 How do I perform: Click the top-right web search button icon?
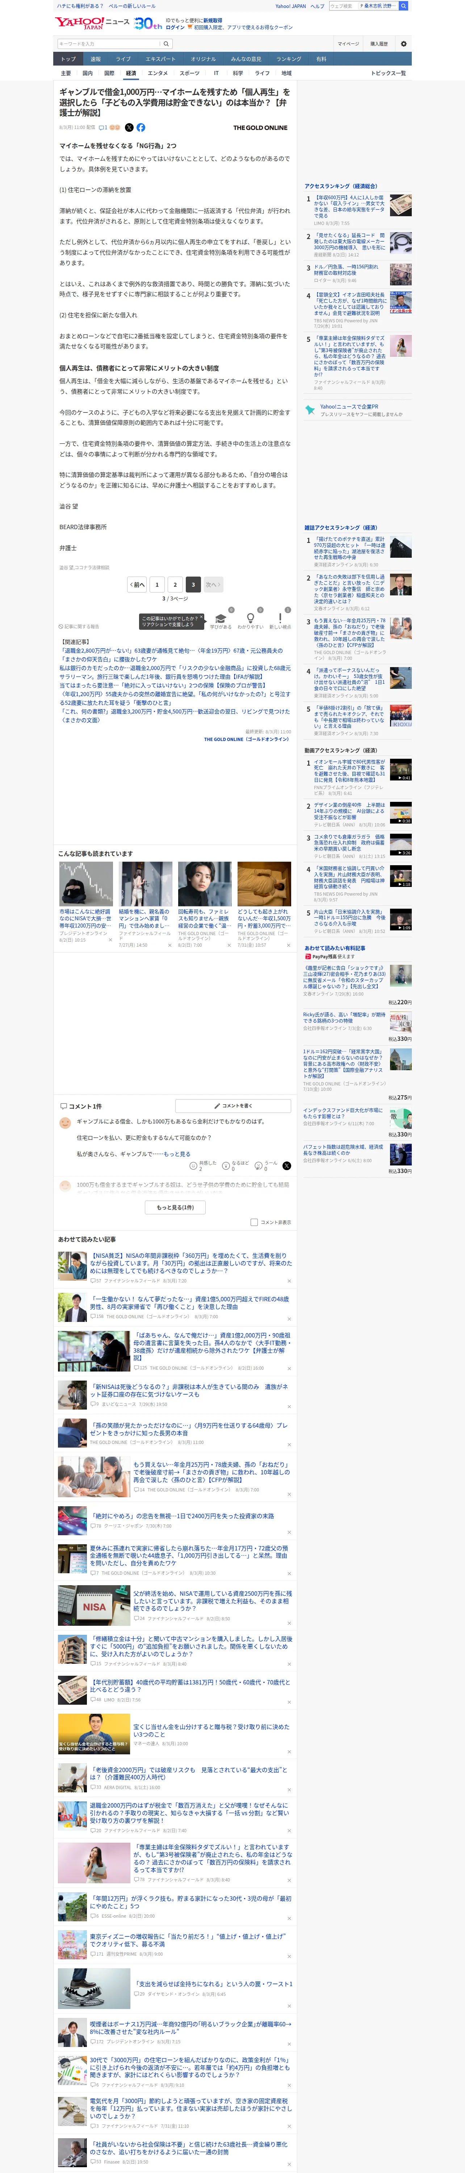click(403, 6)
